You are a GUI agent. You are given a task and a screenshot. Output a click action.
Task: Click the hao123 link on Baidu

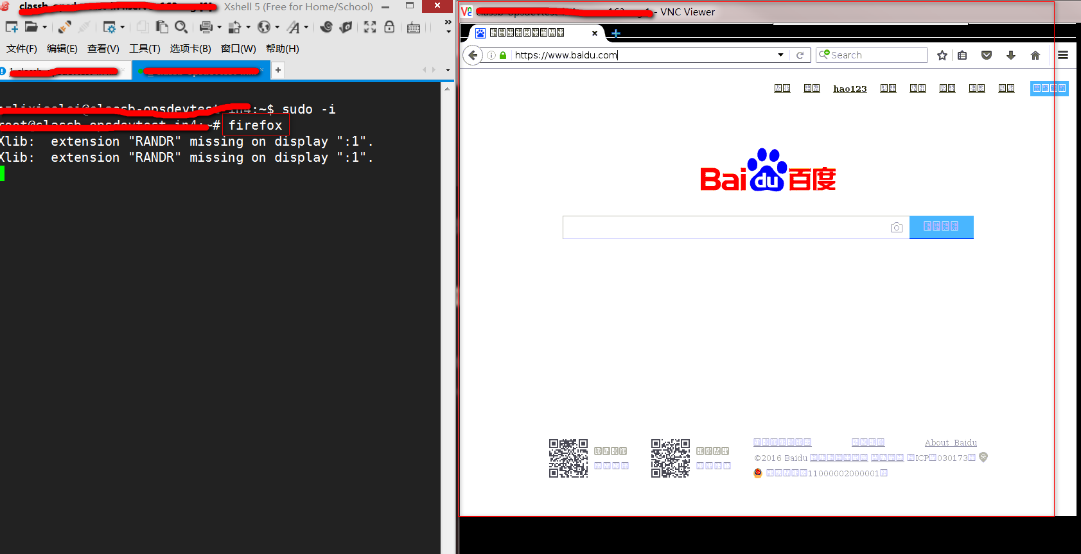click(x=850, y=89)
